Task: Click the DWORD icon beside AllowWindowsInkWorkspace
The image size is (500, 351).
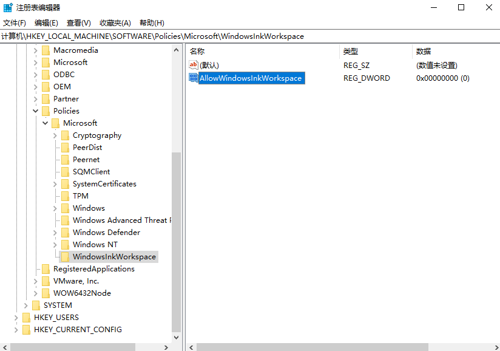Action: 194,78
